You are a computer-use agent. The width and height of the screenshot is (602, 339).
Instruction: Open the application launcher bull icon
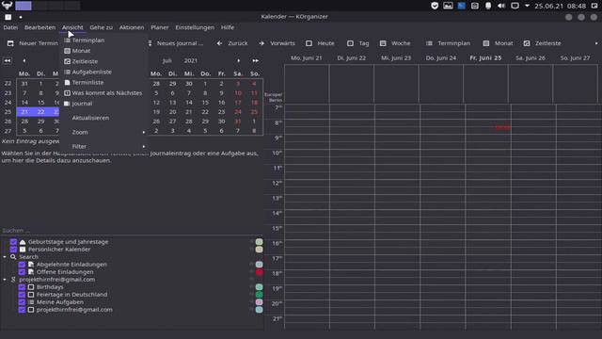click(x=7, y=6)
